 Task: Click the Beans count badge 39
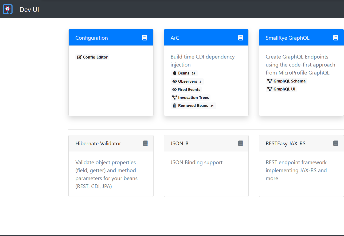pos(193,73)
